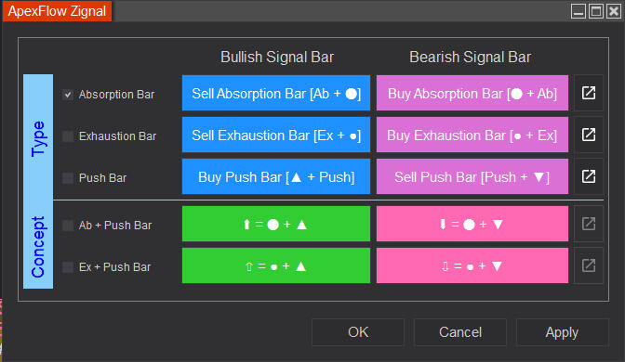Maximize the ApexFlow Zignal window
This screenshot has width=625, height=362.
[x=596, y=11]
